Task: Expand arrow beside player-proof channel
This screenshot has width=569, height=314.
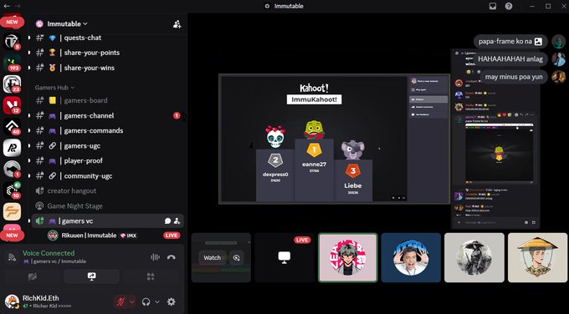Action: pos(29,161)
